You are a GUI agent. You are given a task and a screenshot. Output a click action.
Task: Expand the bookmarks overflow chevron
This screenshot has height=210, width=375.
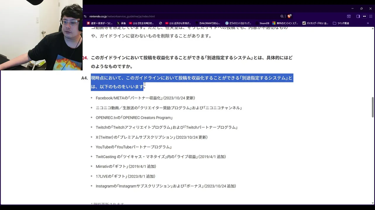368,23
